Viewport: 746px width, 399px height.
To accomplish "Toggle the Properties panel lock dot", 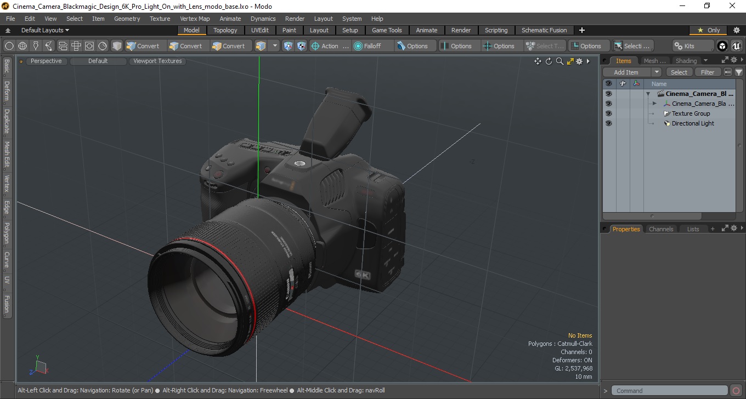I will (605, 229).
